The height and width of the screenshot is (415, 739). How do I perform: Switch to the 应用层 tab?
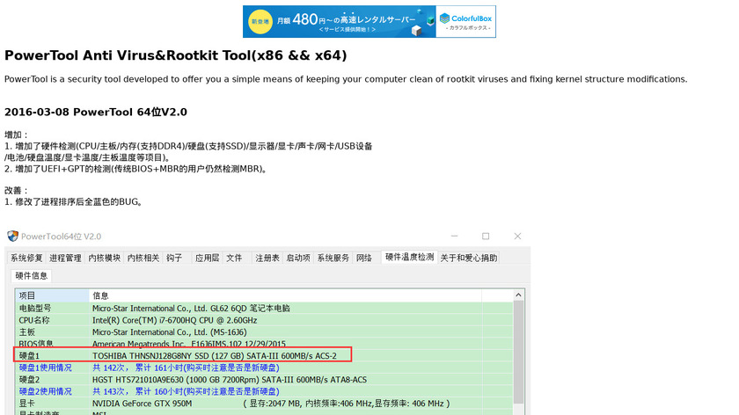[x=208, y=258]
